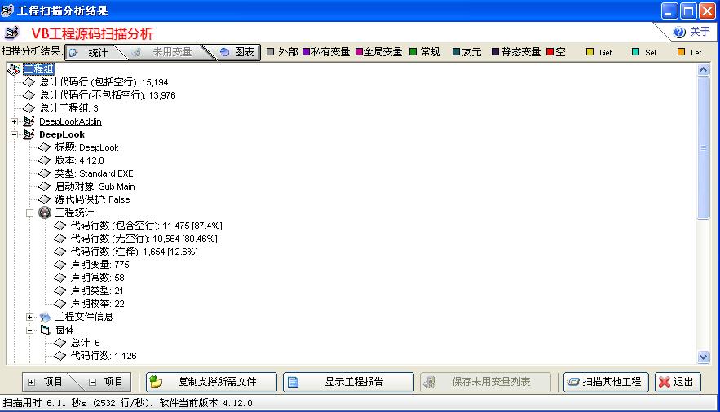Screen dimensions: 720x412
Task: Expand the DeepLookAddin project node
Action: [14, 121]
